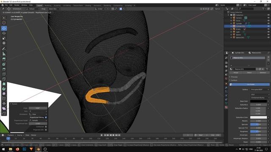Click the Select material button
Image resolution: width=271 pixels, height=152 pixels.
(x=249, y=73)
